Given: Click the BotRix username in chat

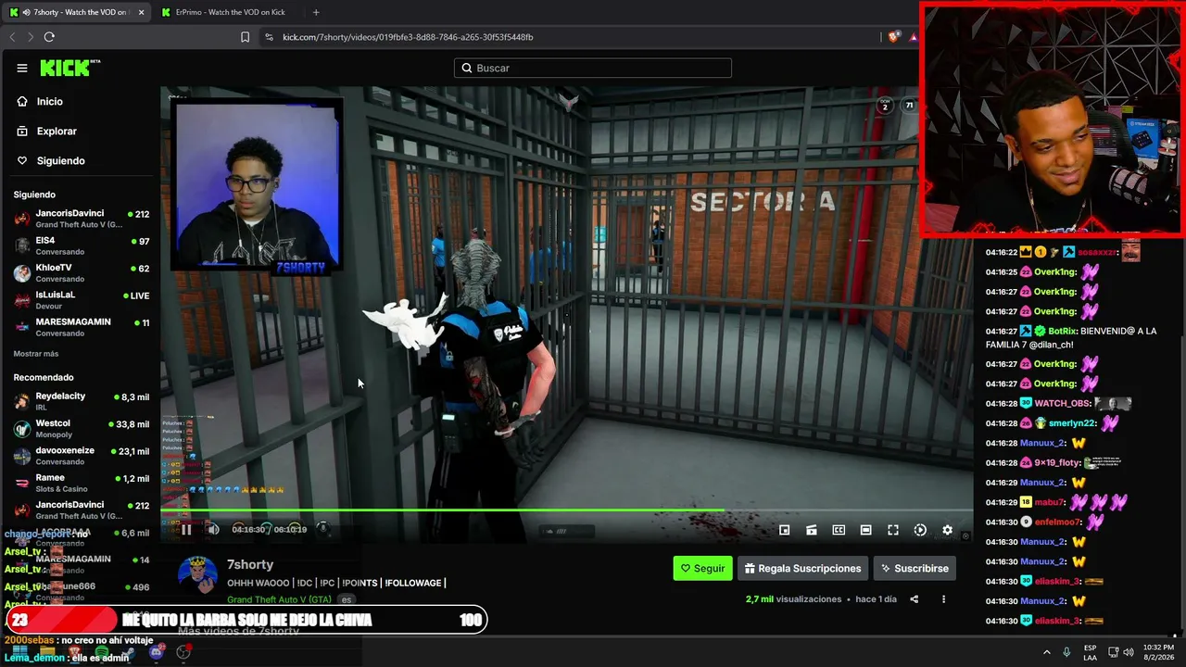Looking at the screenshot, I should click(x=1064, y=332).
